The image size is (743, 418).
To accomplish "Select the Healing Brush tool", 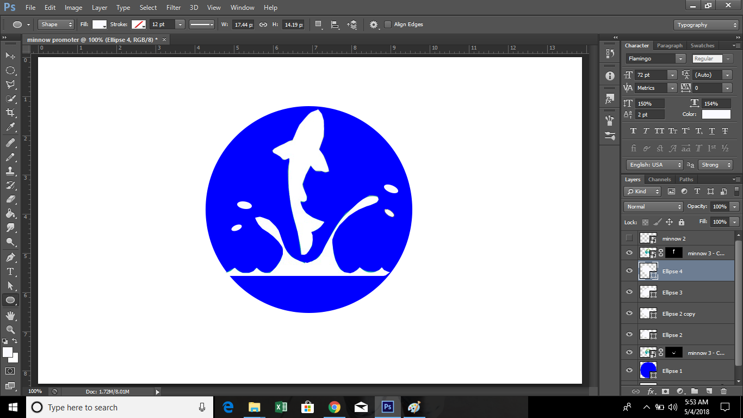I will click(x=10, y=143).
